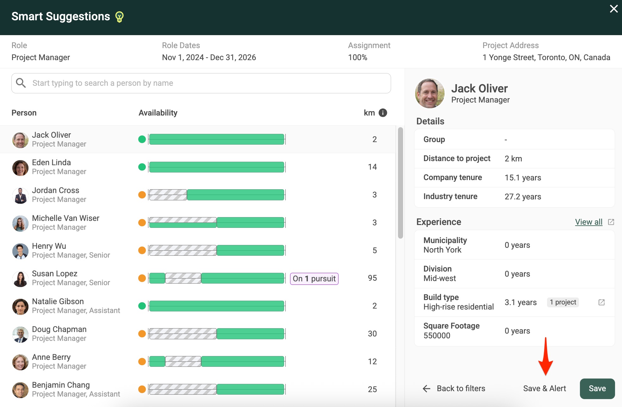
Task: Open the View all experience link
Action: pos(588,222)
